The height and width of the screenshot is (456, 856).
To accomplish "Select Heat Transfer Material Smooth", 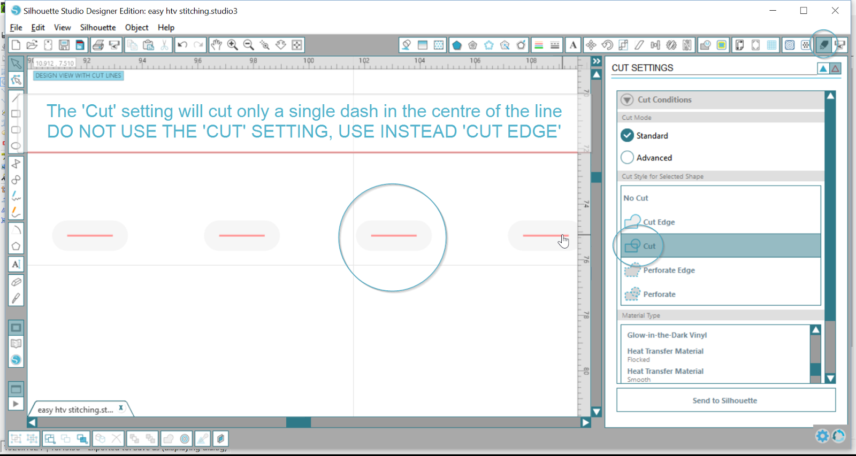I will (665, 375).
